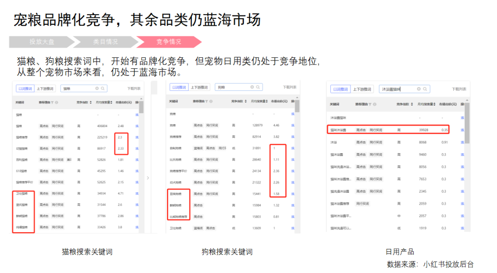Click the 卫仕猫粮 keyword cell
The width and height of the screenshot is (497, 273).
click(x=22, y=193)
